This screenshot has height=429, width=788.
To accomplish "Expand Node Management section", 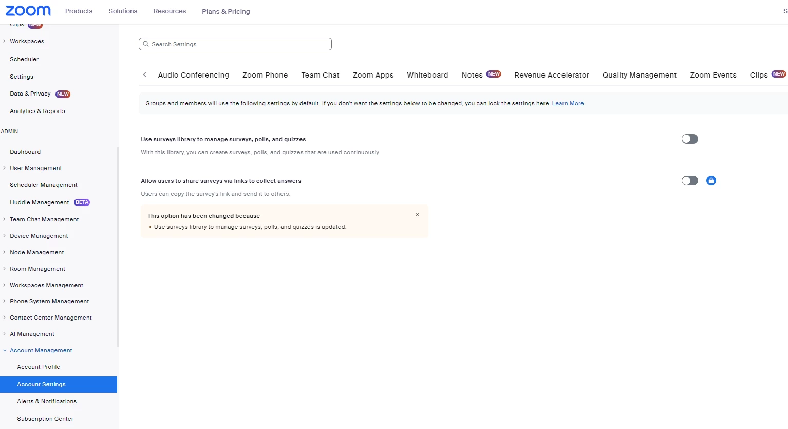I will [5, 252].
